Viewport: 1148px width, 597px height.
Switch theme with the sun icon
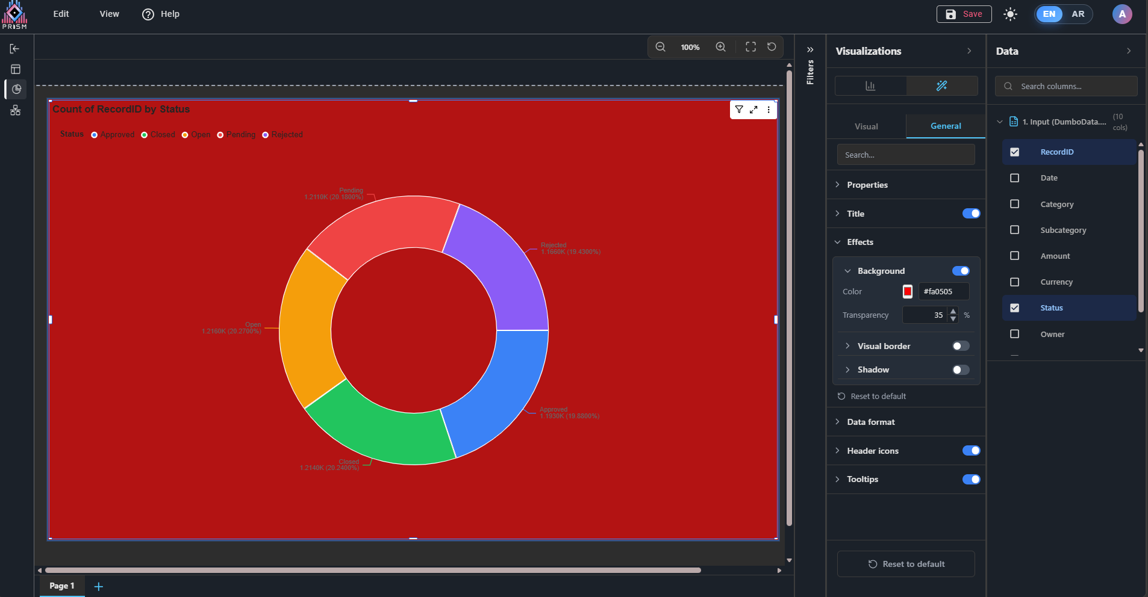click(x=1011, y=14)
